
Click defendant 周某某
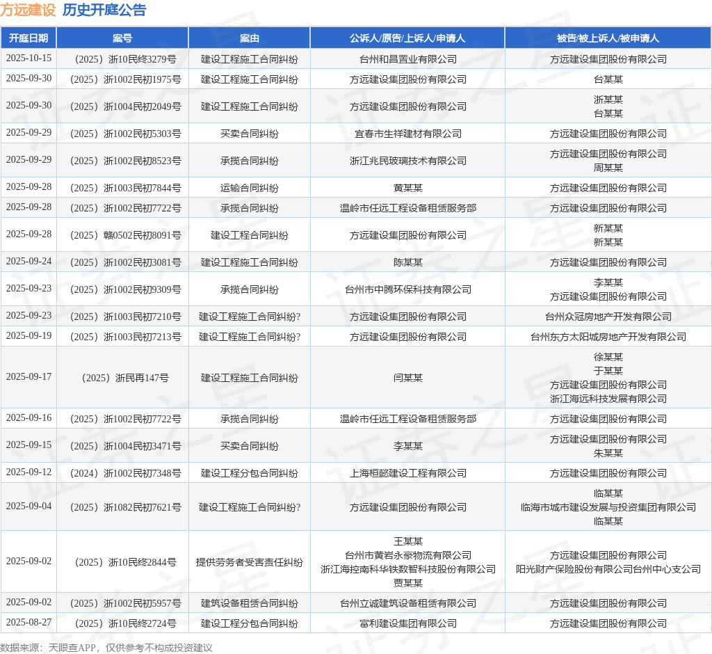pyautogui.click(x=608, y=168)
